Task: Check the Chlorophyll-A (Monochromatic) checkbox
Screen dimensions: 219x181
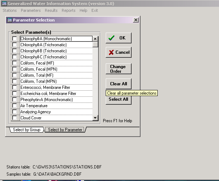Action: pos(15,39)
